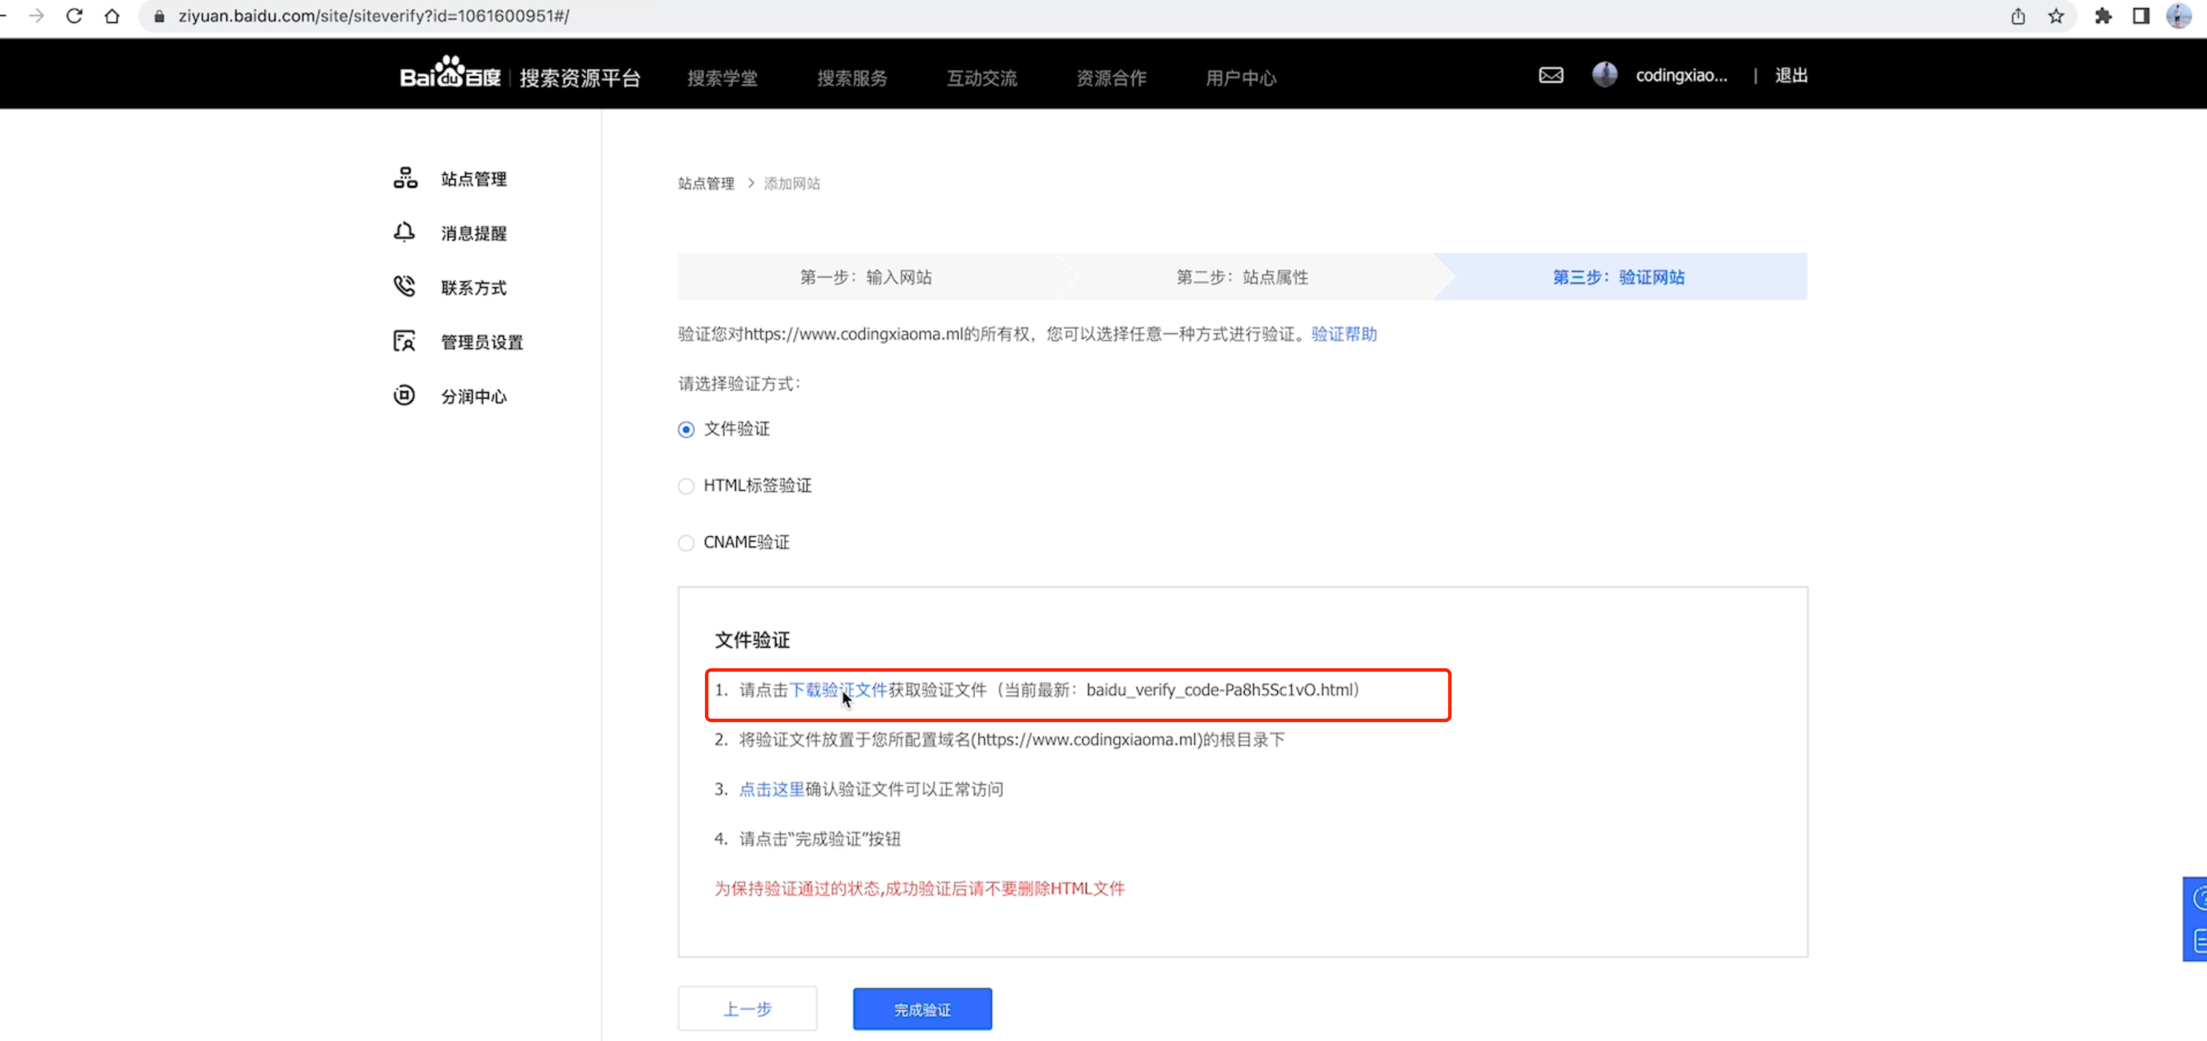Click 站点管理 breadcrumb link

point(706,183)
